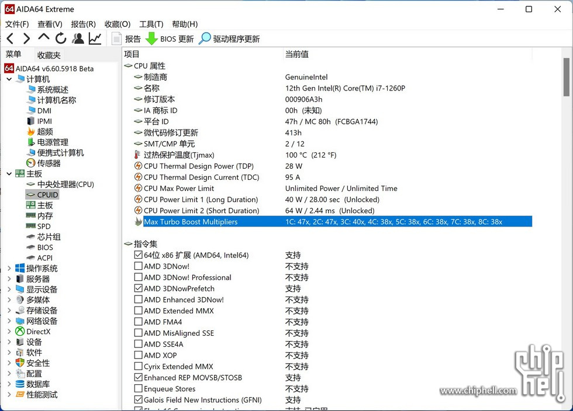
Task: Collapse the 主板 tree node
Action: click(9, 174)
